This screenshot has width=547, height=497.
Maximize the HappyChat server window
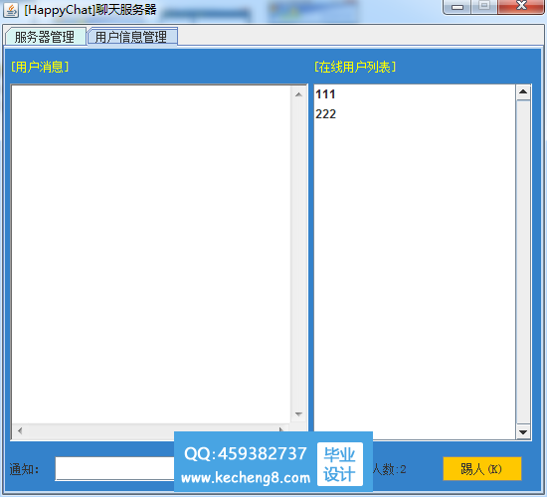[x=484, y=6]
